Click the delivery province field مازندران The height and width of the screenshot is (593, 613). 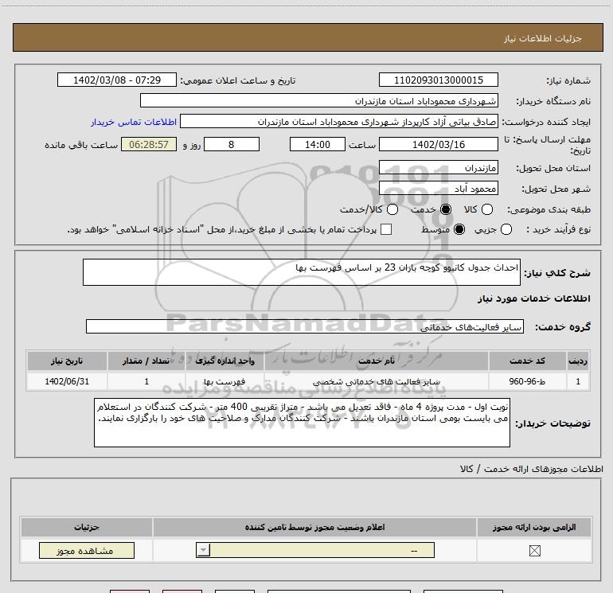(x=438, y=168)
